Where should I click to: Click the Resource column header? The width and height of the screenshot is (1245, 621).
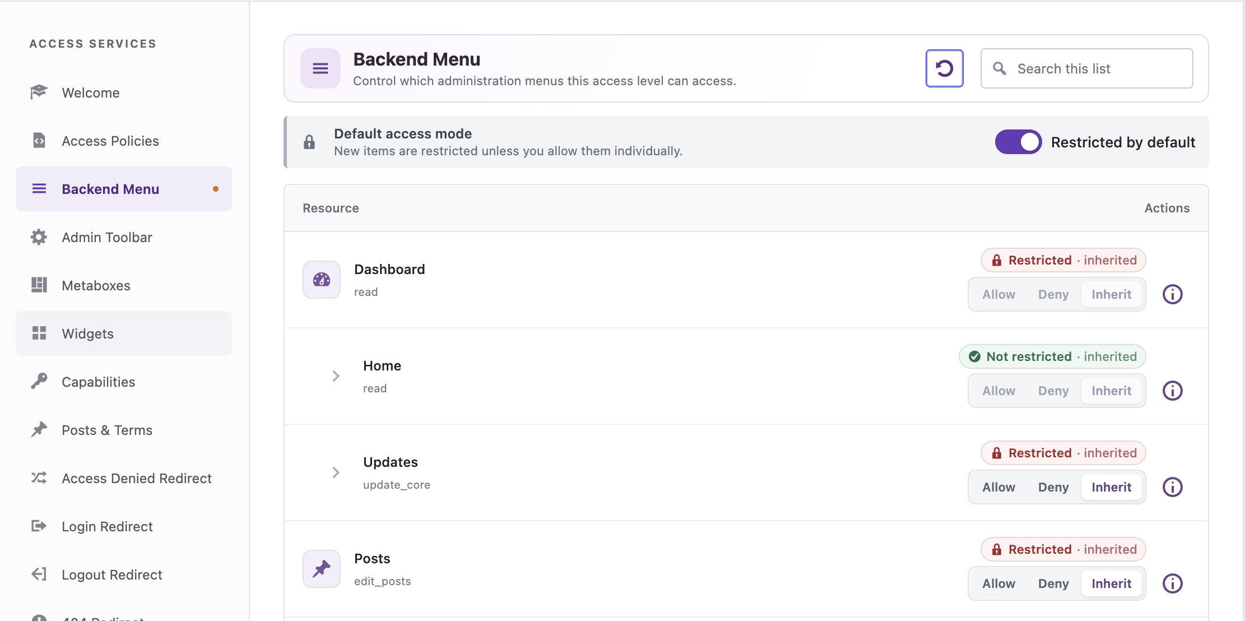coord(331,208)
